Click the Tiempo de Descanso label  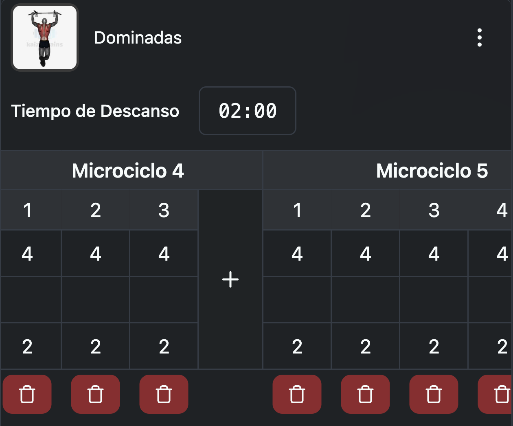[95, 111]
